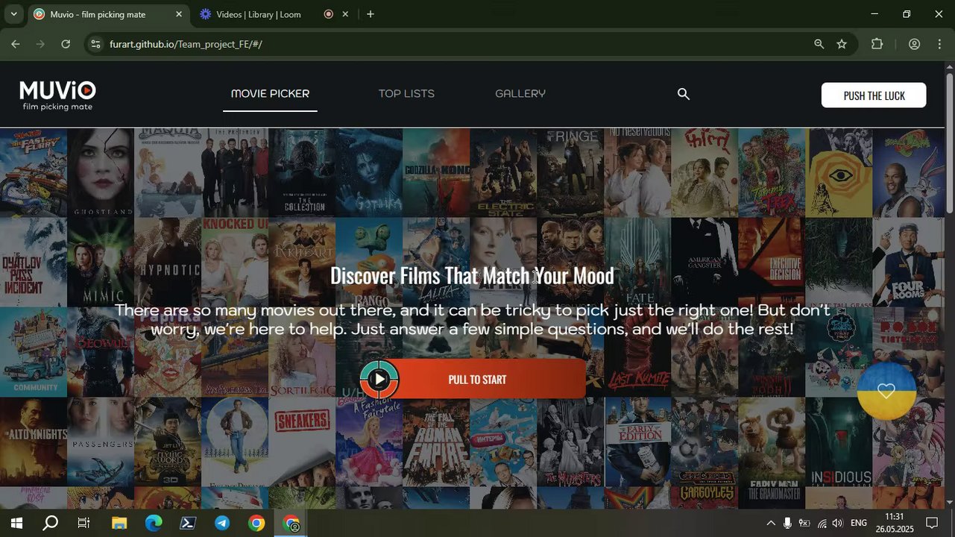Bookmark this page with the star icon
The height and width of the screenshot is (537, 955).
click(842, 44)
